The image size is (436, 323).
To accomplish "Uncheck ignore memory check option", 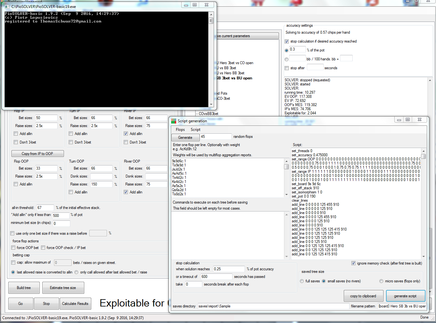I will click(x=354, y=263).
